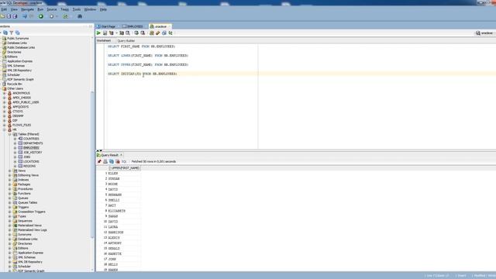Select the Query Result tab
The image size is (496, 279).
(x=109, y=155)
